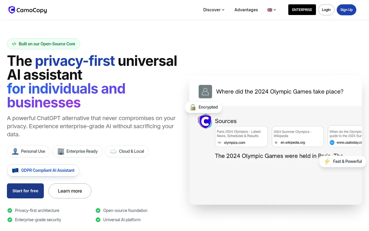Open the Paris 2024 Olympics source card
Screen dimensions: 369x231
241,137
